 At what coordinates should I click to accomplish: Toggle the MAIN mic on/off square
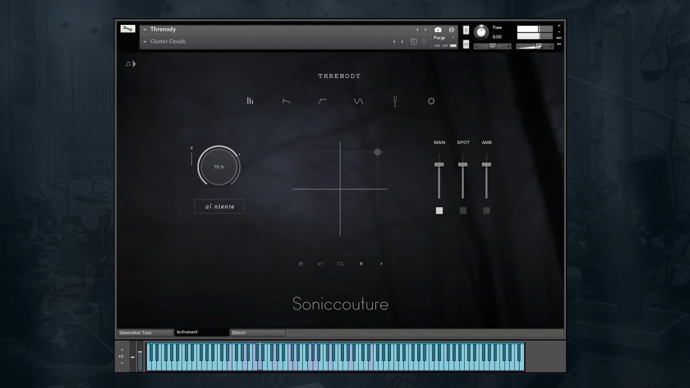439,211
